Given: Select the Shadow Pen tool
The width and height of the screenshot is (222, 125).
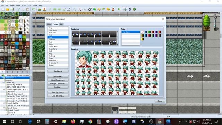Looking at the screenshot, I should pos(69,9).
